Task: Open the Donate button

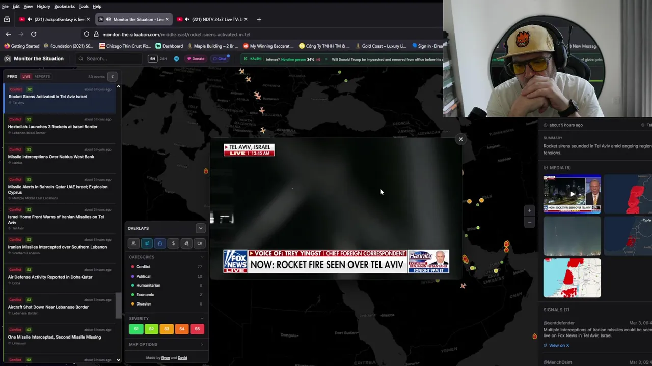Action: tap(196, 58)
